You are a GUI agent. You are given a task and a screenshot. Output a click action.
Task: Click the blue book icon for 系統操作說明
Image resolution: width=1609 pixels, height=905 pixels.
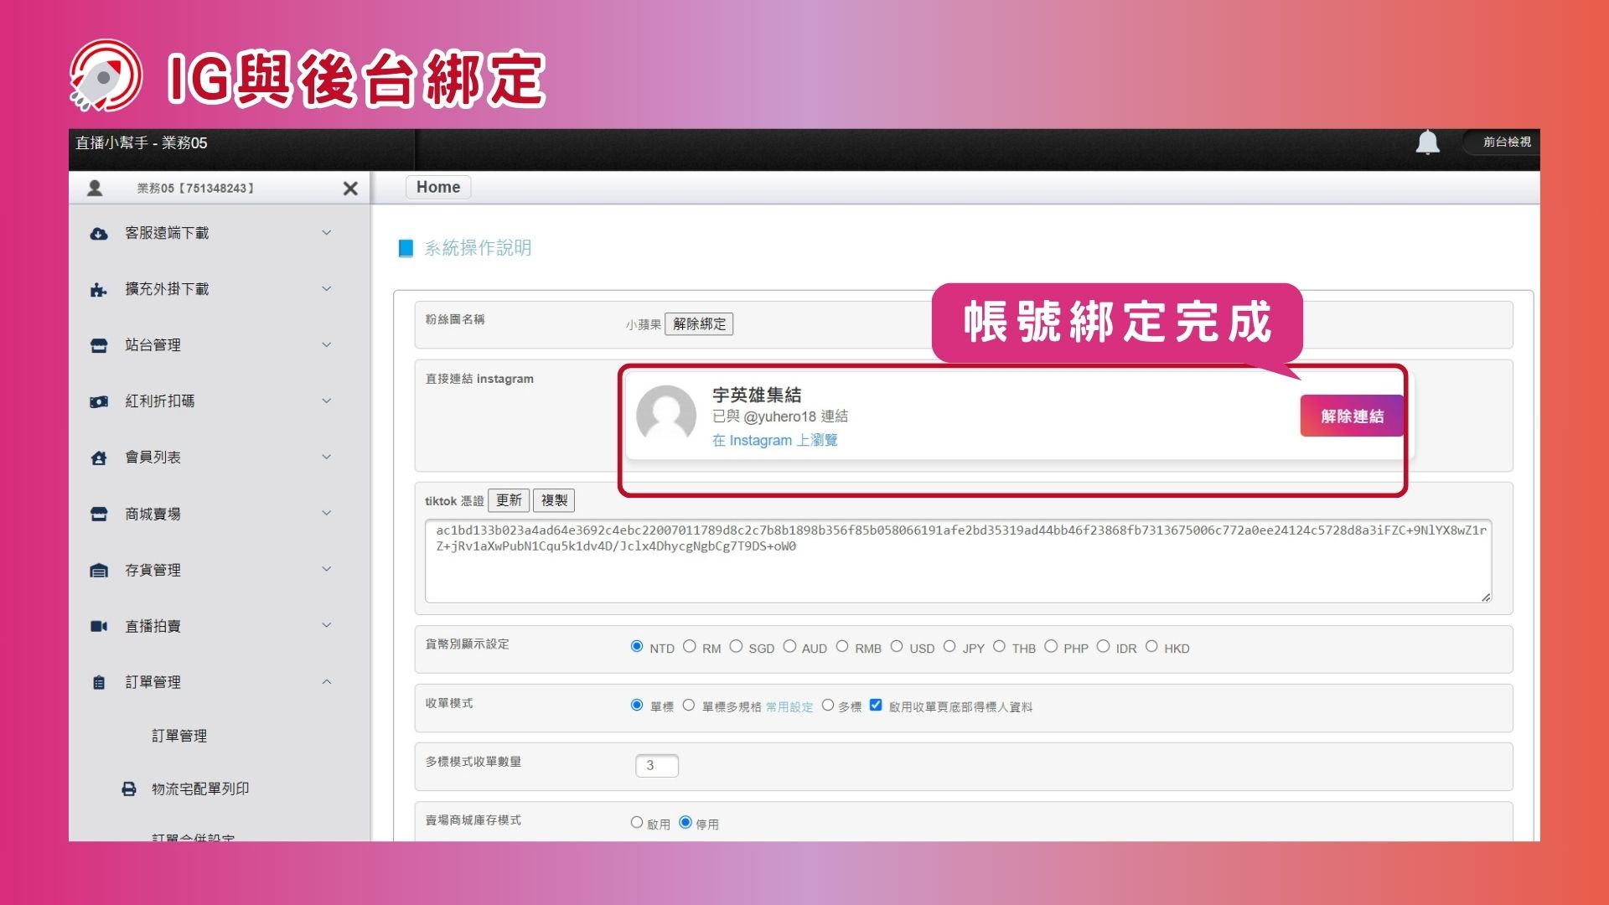tap(406, 248)
